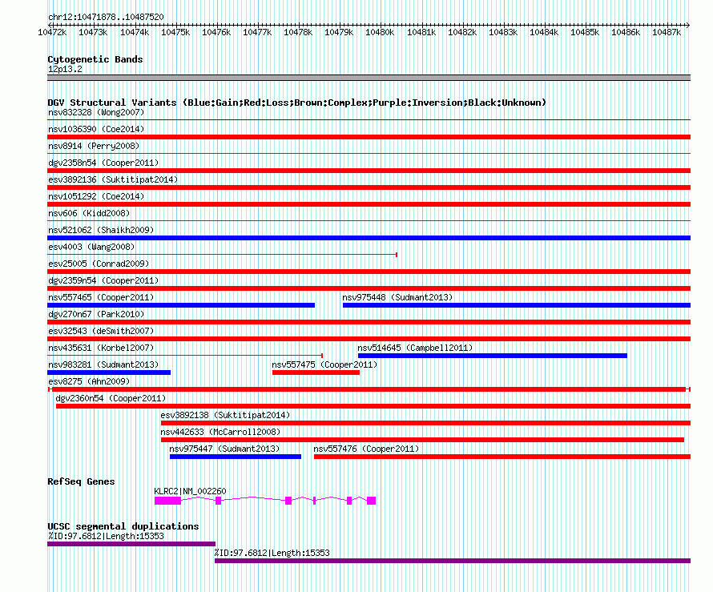
Task: Click the nsv832328 (Wong2007) variant label
Action: pos(96,112)
